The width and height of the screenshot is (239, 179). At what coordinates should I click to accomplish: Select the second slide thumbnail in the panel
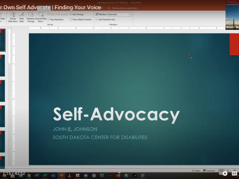[3, 66]
